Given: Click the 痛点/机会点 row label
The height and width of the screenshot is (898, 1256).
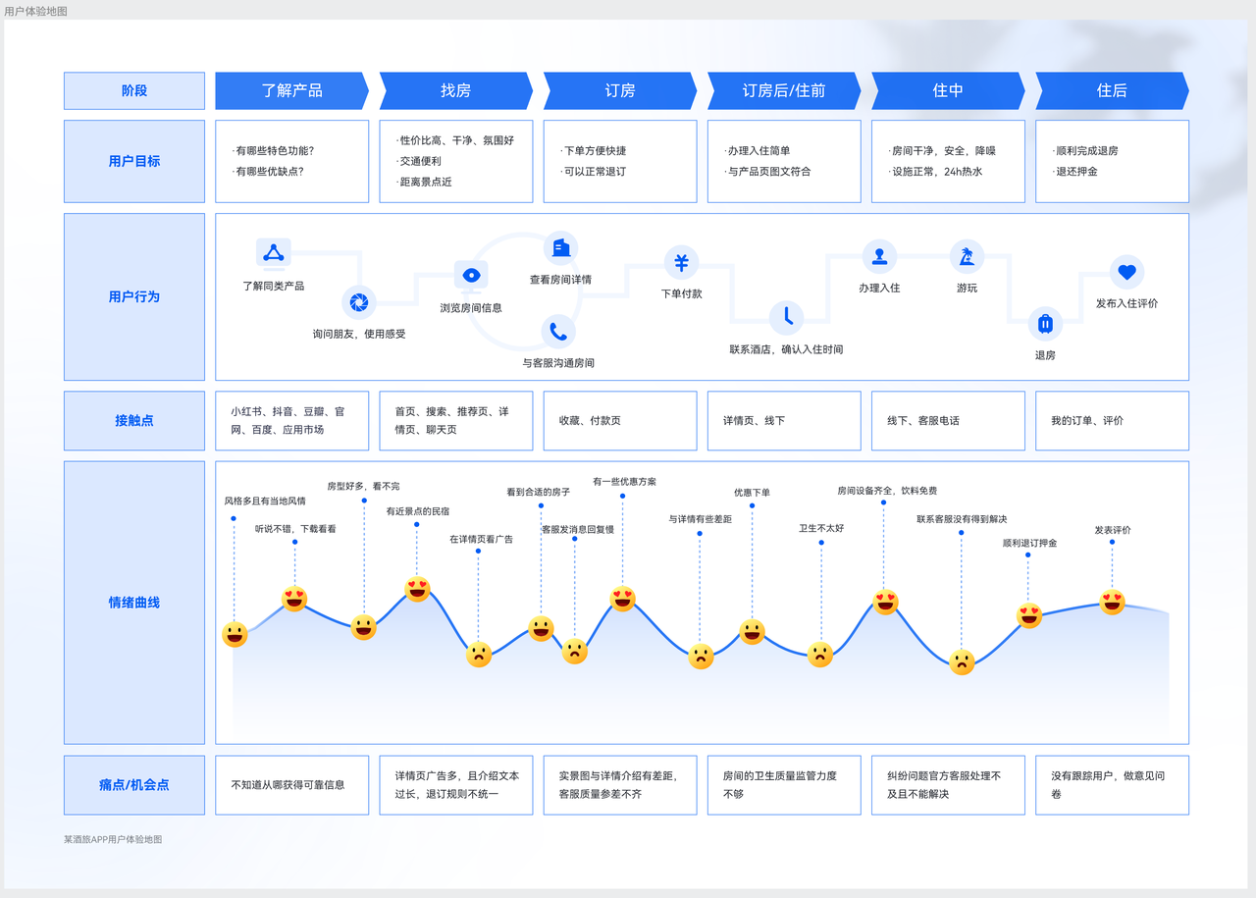Looking at the screenshot, I should click(x=134, y=785).
